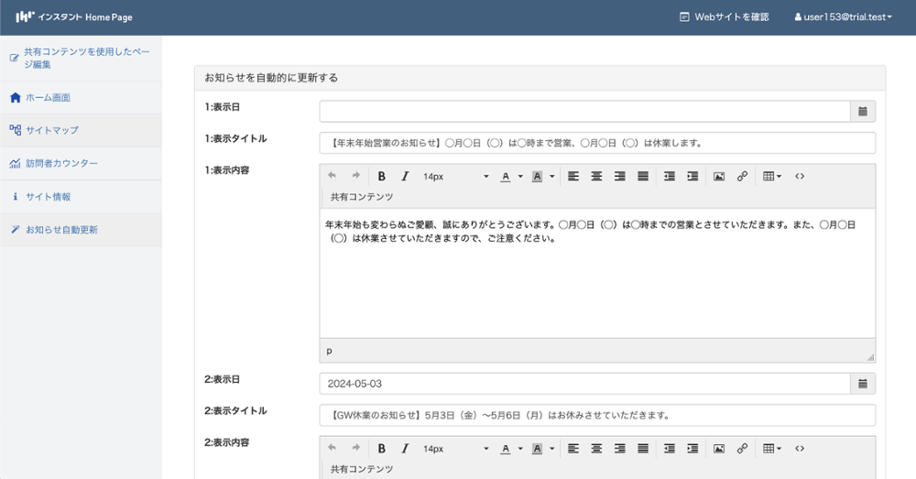Go to サイトマップ in the sidebar
This screenshot has width=916, height=479.
click(x=51, y=130)
